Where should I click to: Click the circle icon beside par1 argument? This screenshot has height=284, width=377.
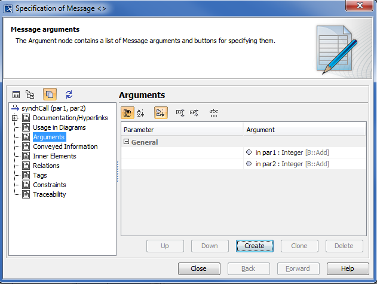pyautogui.click(x=249, y=152)
